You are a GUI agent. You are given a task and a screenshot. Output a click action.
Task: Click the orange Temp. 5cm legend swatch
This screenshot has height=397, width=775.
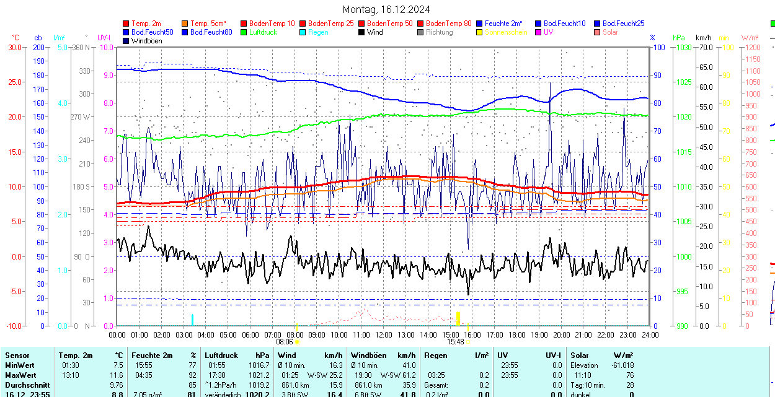(185, 24)
